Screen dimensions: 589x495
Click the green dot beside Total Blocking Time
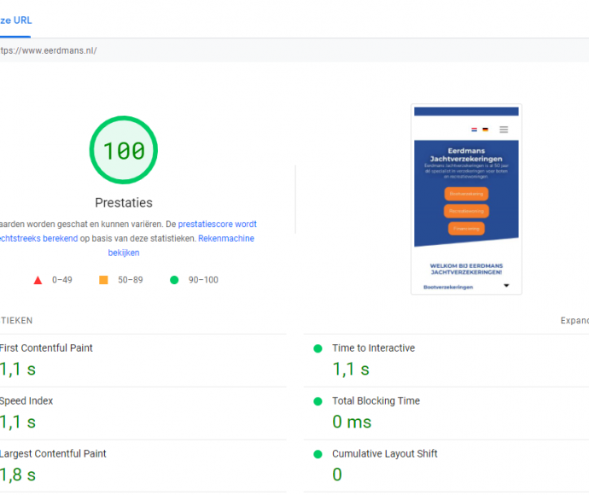[x=318, y=401]
